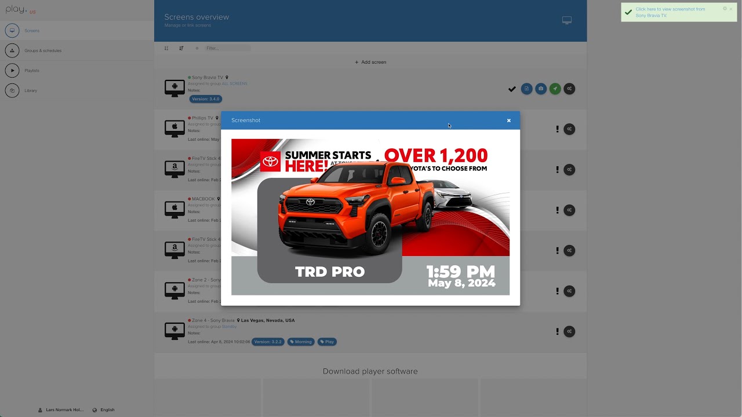Open the ALL SCREENS group link
Screen dimensions: 742x417
coord(235,83)
